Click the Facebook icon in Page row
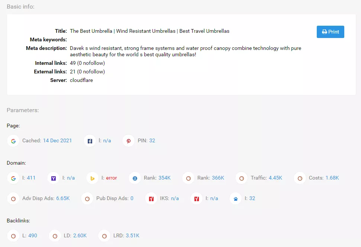Viewport: 361px width, 247px height. (90, 141)
